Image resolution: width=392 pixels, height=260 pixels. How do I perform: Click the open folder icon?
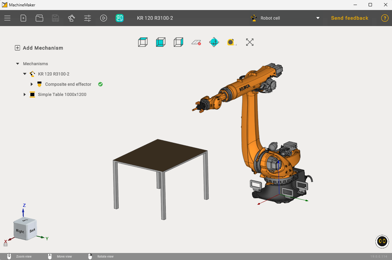click(39, 18)
